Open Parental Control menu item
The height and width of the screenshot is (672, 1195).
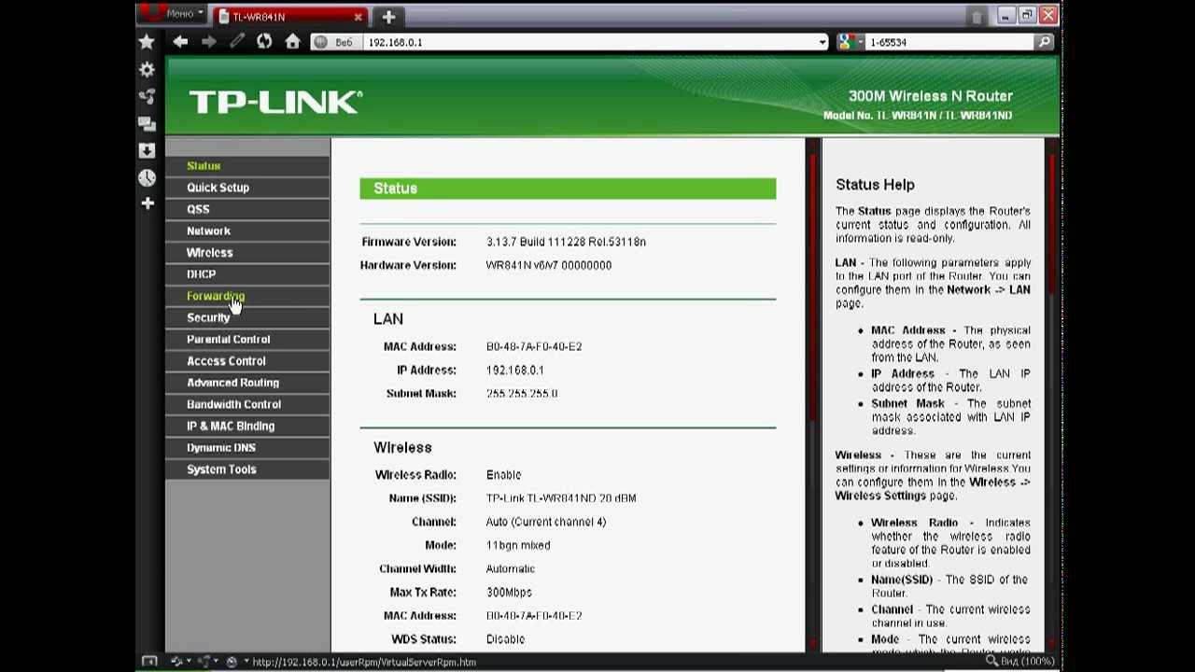click(228, 339)
